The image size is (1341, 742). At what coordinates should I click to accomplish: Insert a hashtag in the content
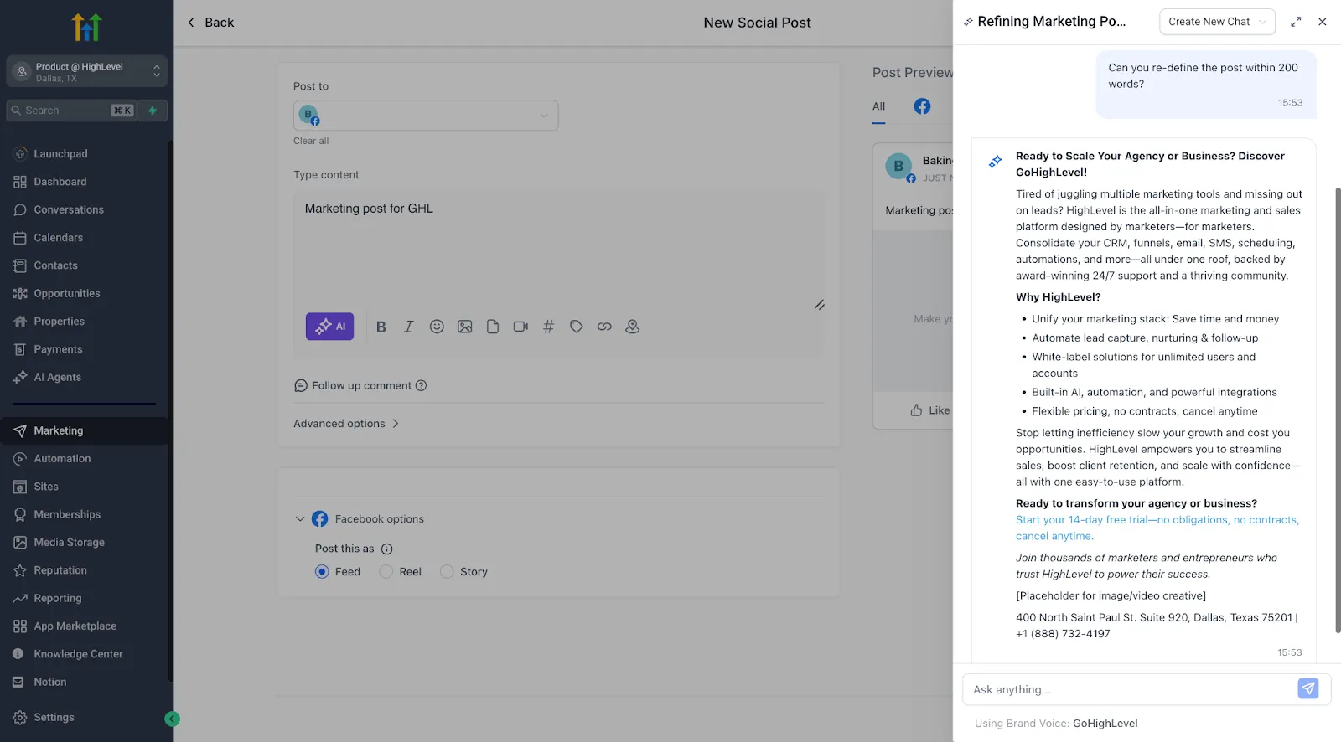pyautogui.click(x=548, y=327)
